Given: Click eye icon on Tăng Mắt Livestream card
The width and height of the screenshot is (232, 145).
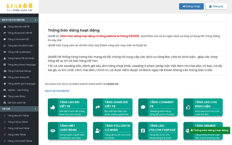Looking at the screenshot, I should coord(53,130).
